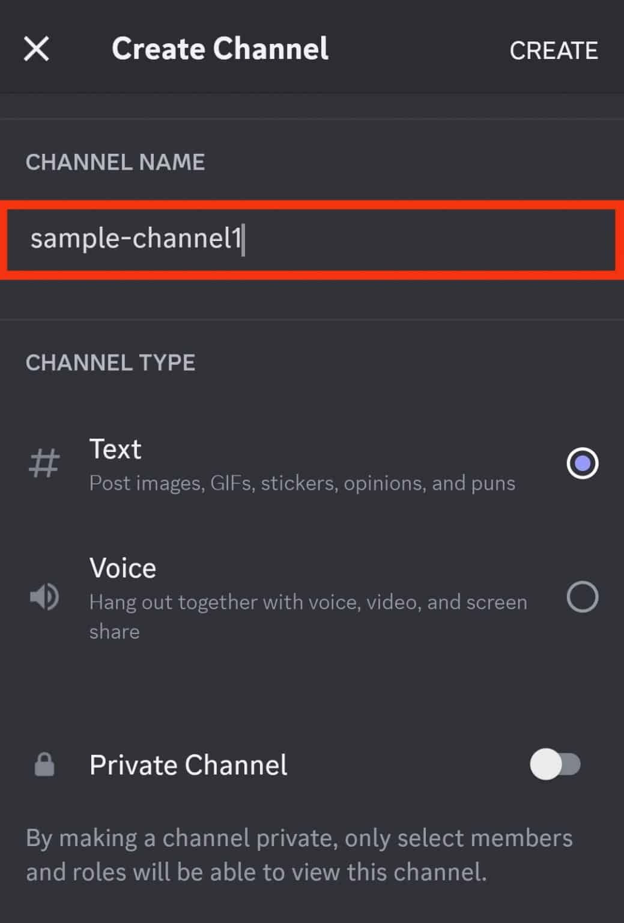Enable the Private Channel toggle
The width and height of the screenshot is (624, 923).
pyautogui.click(x=556, y=765)
